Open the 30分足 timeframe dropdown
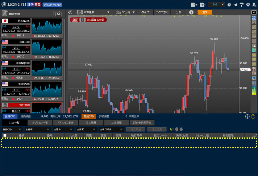Screen dimensions: 258x176 (x=125, y=12)
